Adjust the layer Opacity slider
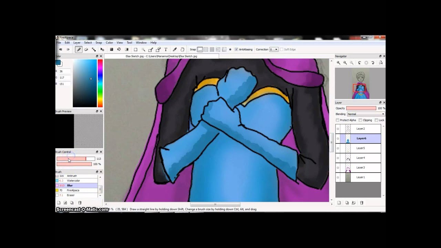441x248 pixels. click(x=361, y=108)
